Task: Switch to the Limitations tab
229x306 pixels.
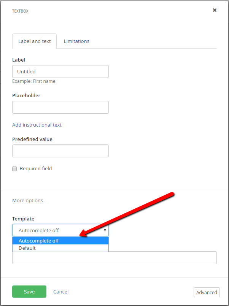Action: click(x=76, y=41)
